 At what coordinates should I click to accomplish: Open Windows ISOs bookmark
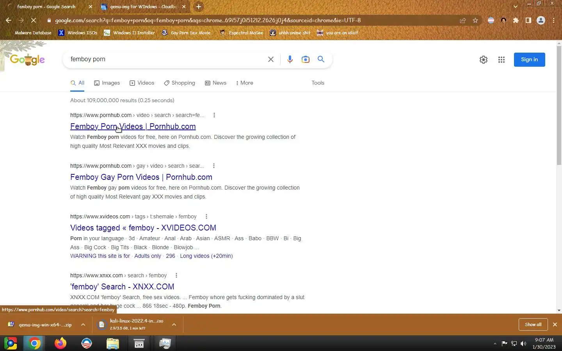coord(78,33)
